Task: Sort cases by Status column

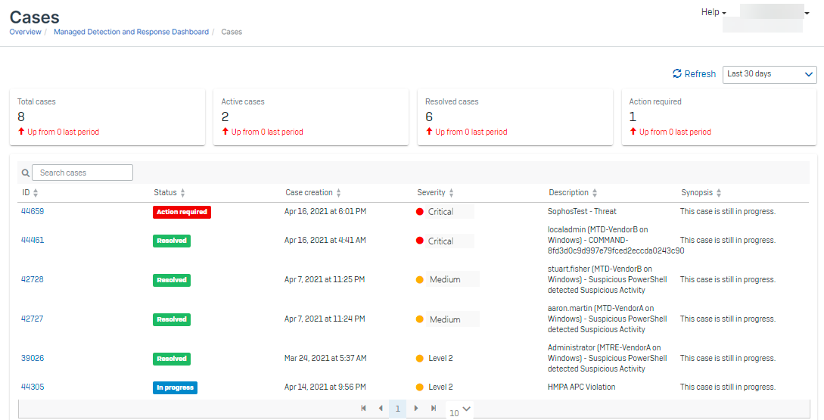Action: (182, 194)
